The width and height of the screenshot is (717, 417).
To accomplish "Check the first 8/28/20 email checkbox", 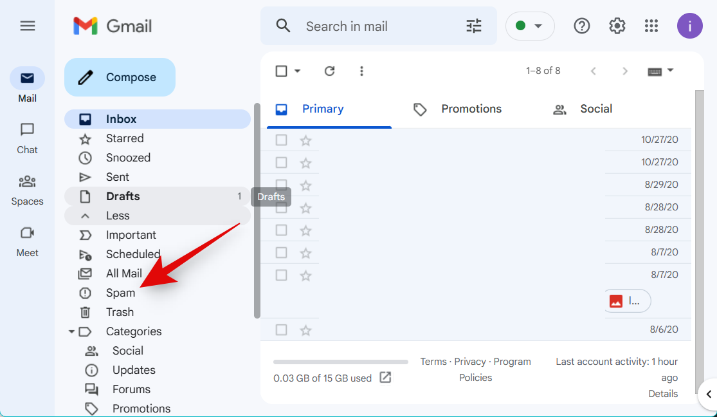I will tap(281, 208).
